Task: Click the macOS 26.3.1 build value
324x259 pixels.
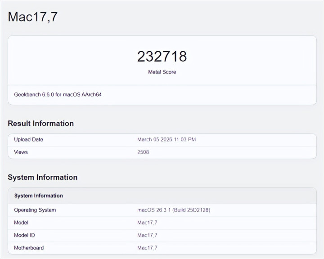Action: (174, 210)
